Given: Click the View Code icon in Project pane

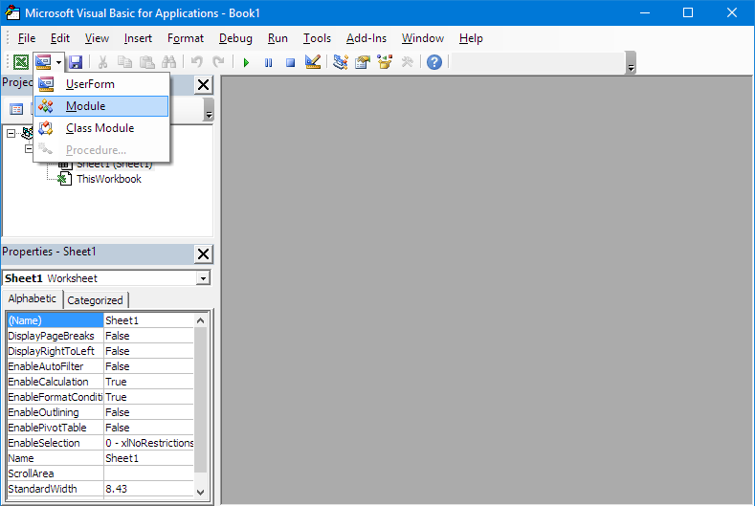Looking at the screenshot, I should pos(16,109).
